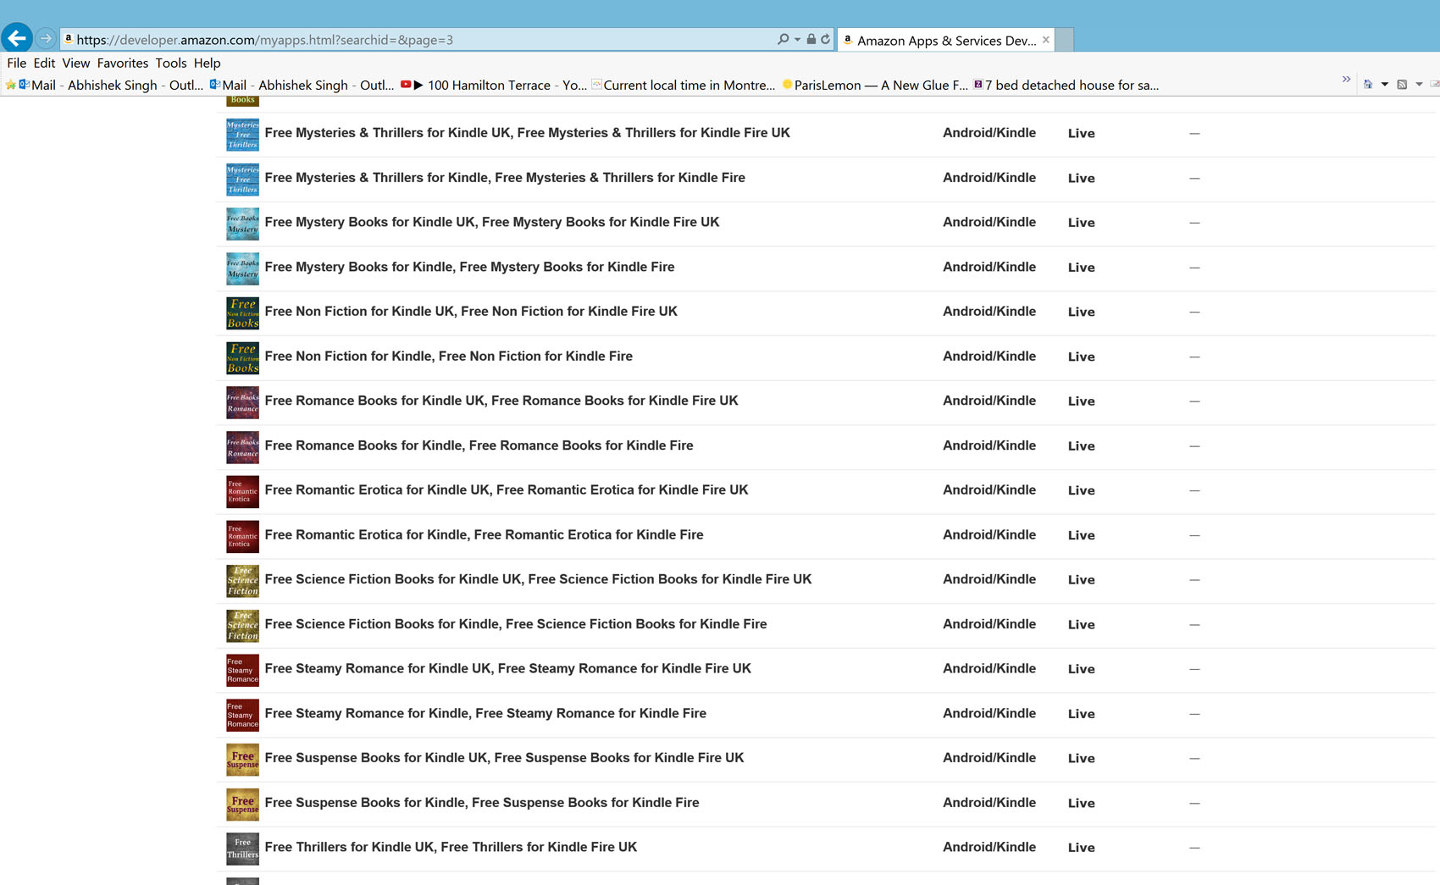Open Current local time in Montreal bookmark
The width and height of the screenshot is (1440, 885).
[684, 85]
